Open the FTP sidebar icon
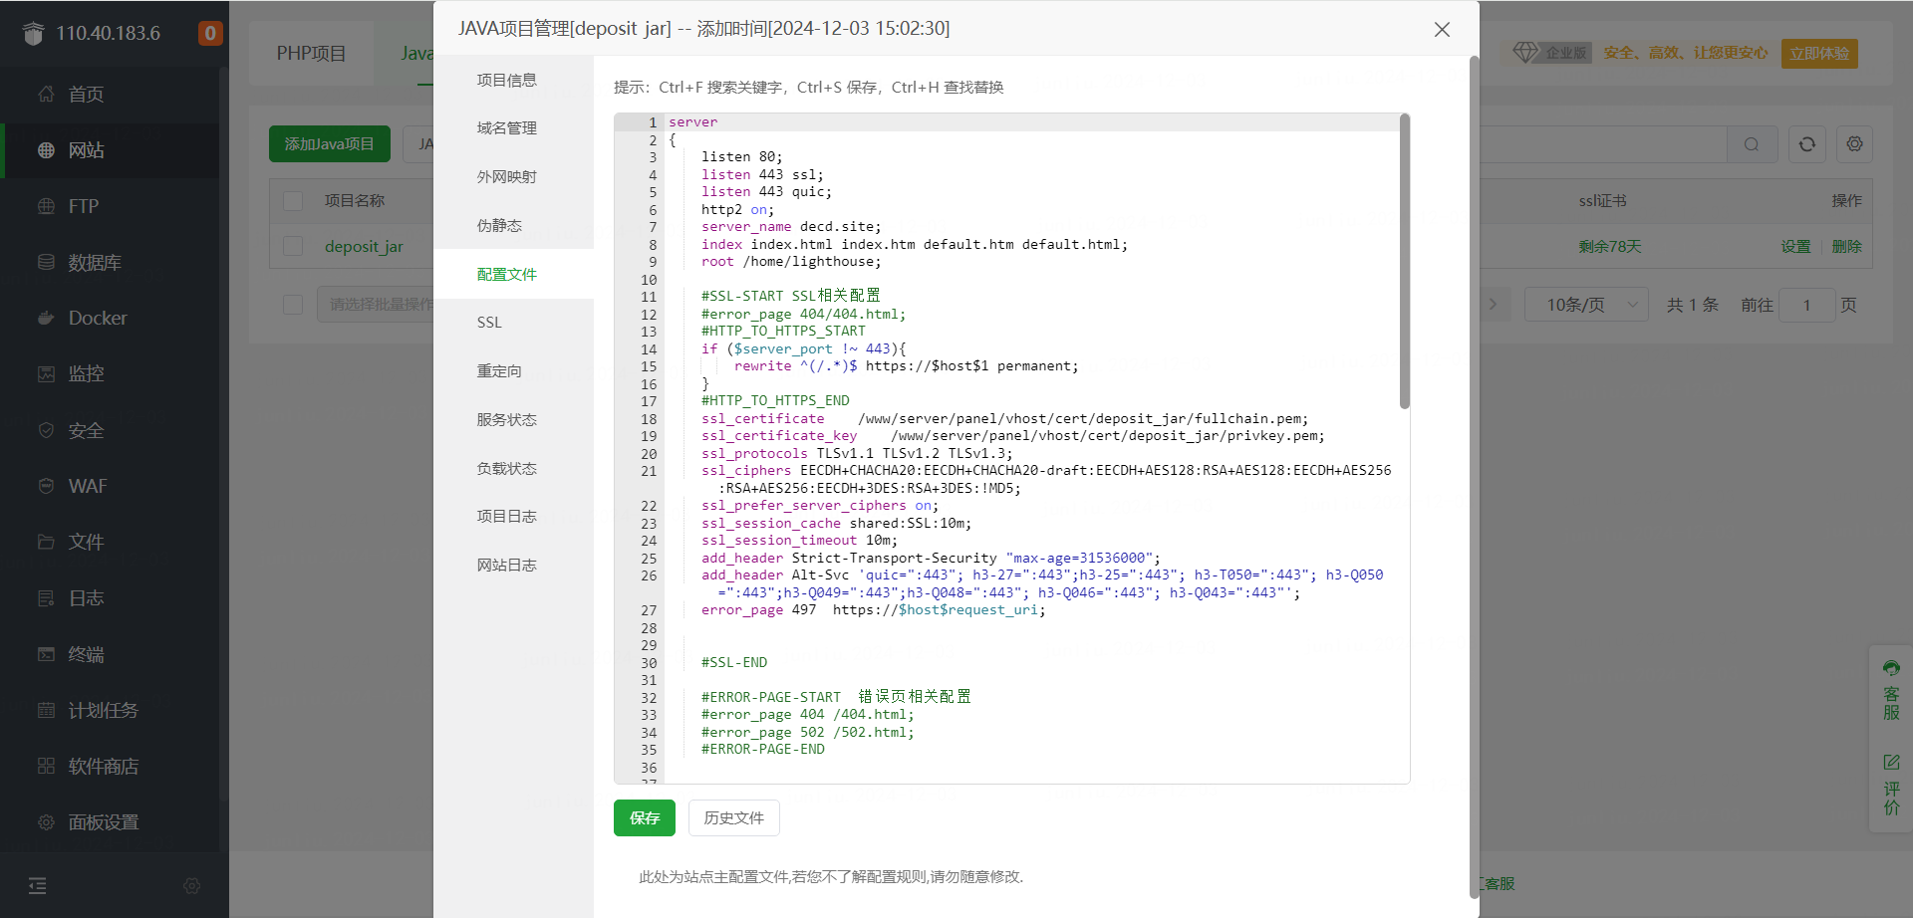The height and width of the screenshot is (918, 1913). click(x=46, y=206)
